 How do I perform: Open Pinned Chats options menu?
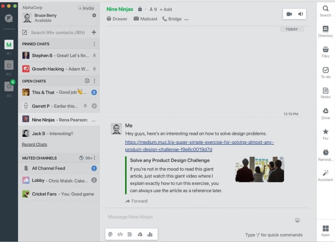(94, 44)
